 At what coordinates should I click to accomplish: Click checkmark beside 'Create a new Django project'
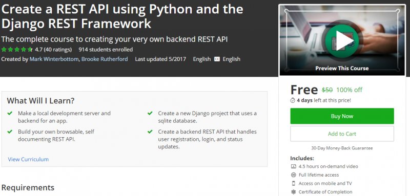point(150,113)
